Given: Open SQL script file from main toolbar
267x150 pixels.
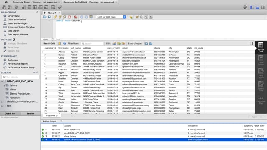Looking at the screenshot, I should pyautogui.click(x=10, y=7).
